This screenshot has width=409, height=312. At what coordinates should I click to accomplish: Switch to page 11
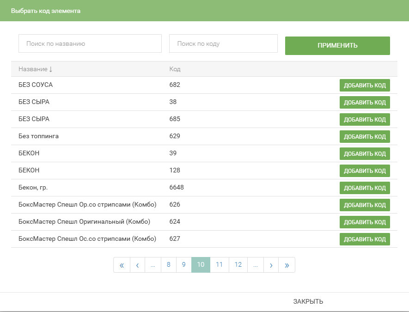pos(220,265)
